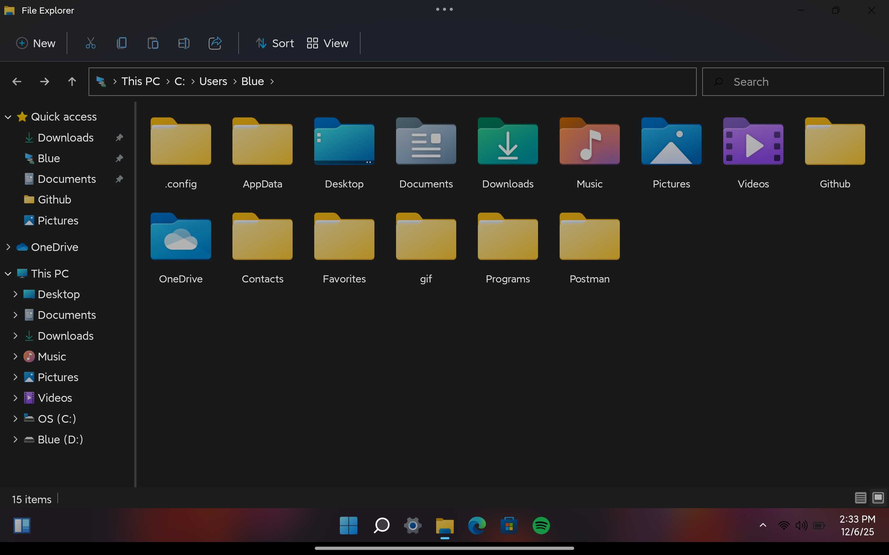The image size is (889, 555).
Task: Switch to details list view
Action: click(x=860, y=498)
